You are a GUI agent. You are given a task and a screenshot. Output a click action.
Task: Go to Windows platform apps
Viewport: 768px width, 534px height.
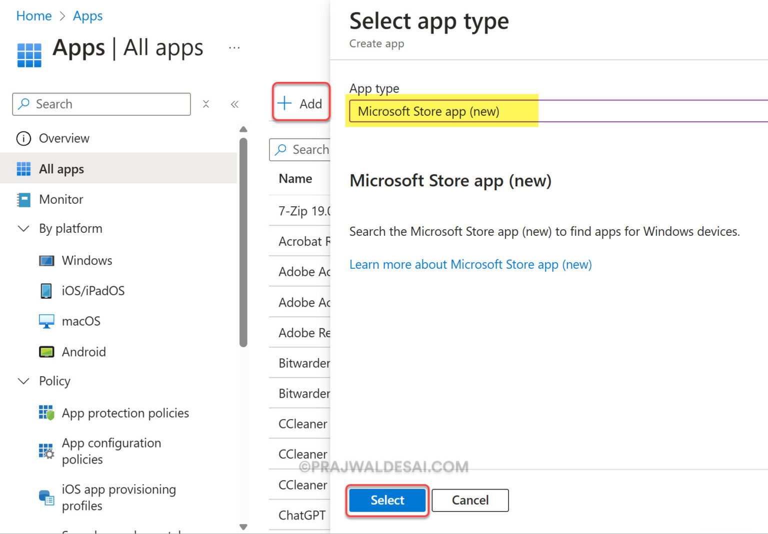point(87,261)
